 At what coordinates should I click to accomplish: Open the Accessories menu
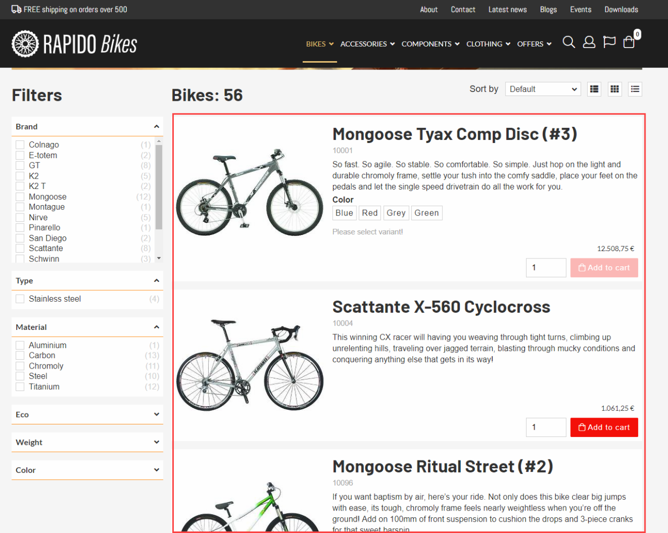tap(367, 44)
